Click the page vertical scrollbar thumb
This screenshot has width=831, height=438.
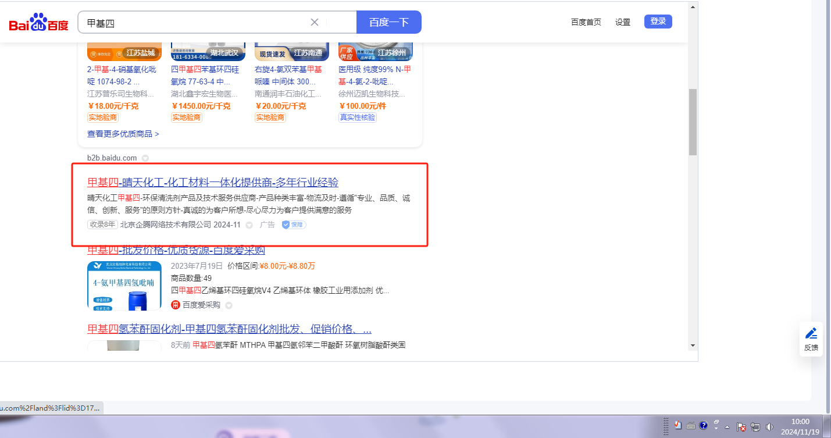[692, 122]
